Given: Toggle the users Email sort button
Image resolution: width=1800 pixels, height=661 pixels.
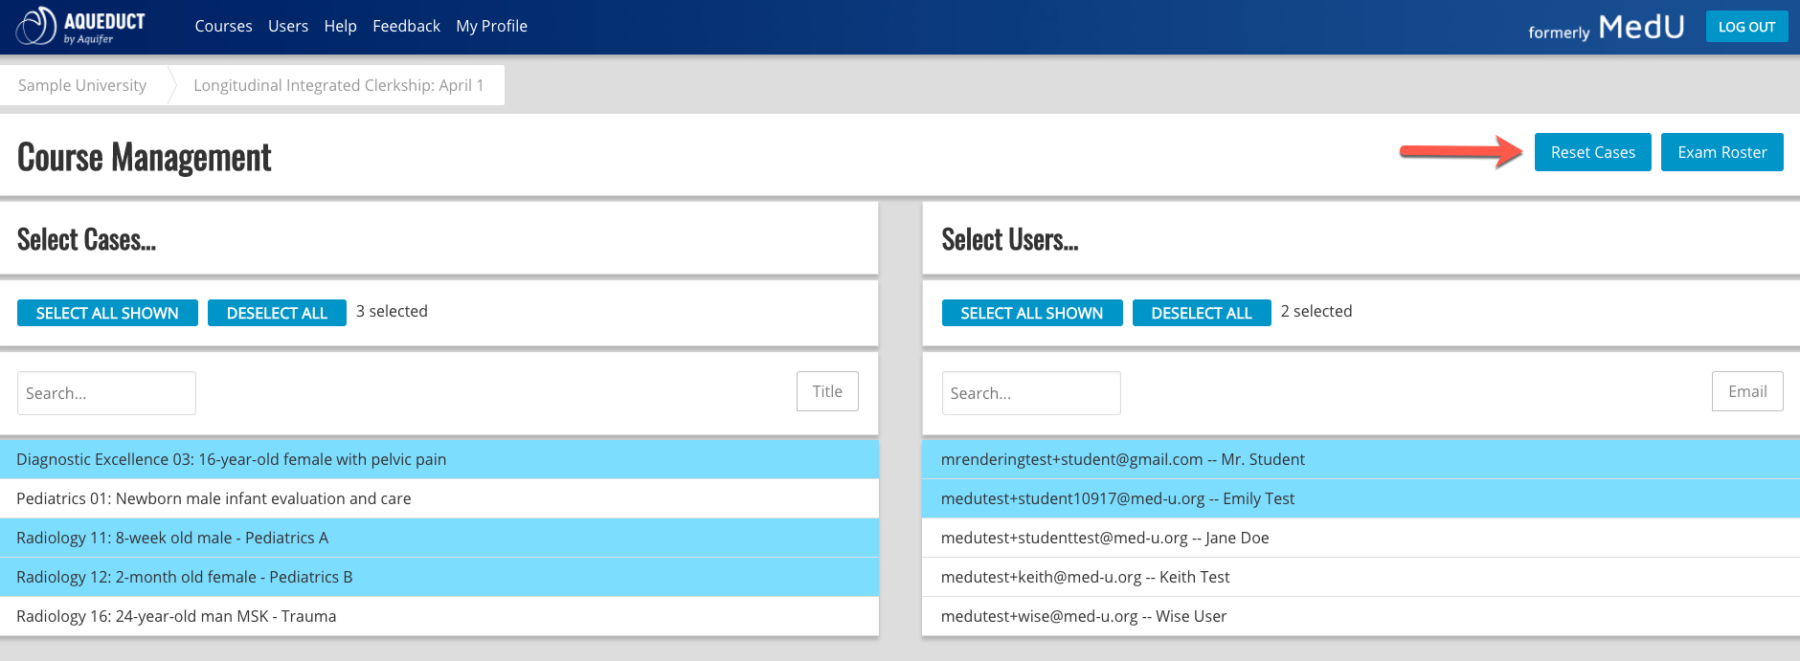Looking at the screenshot, I should point(1747,391).
